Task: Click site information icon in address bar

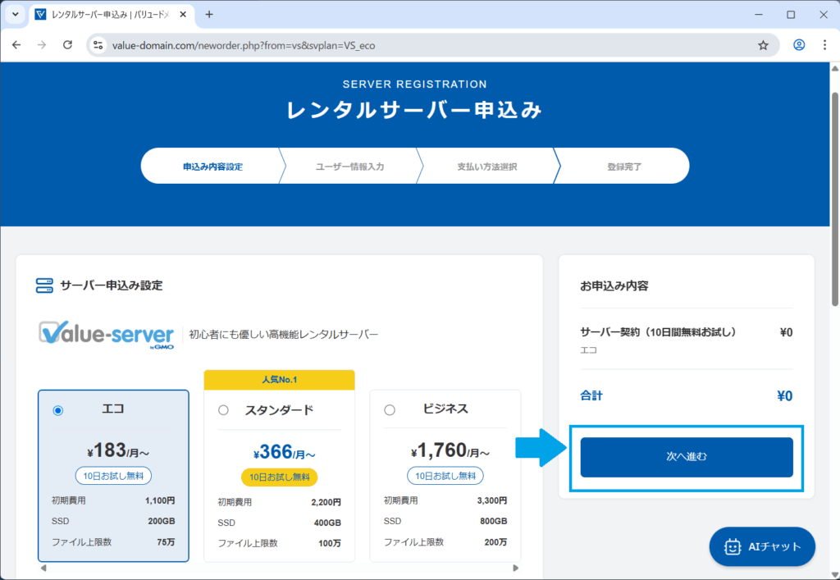Action: pyautogui.click(x=98, y=45)
